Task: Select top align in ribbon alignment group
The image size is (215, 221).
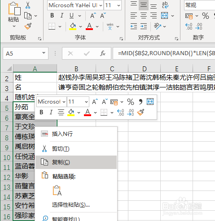Action: click(134, 4)
